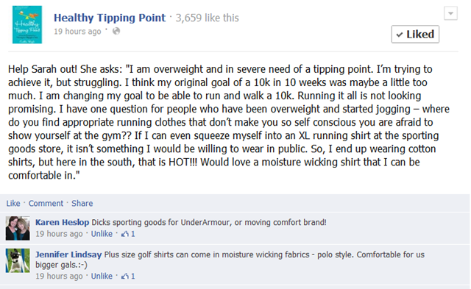Share this post

pos(82,203)
